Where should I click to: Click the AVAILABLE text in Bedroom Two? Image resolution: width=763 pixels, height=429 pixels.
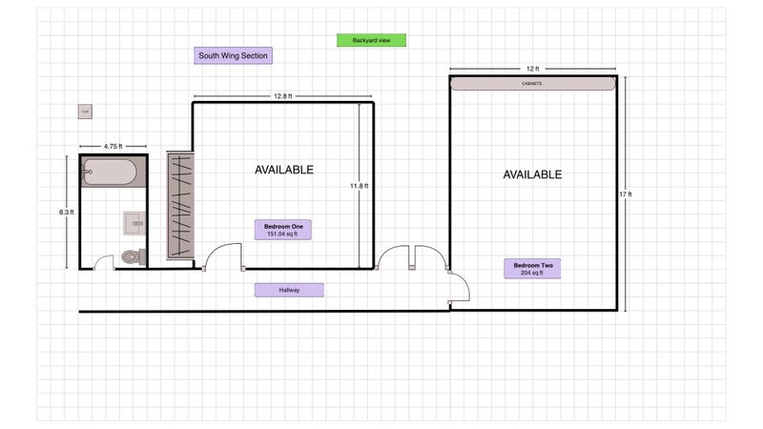pyautogui.click(x=532, y=174)
